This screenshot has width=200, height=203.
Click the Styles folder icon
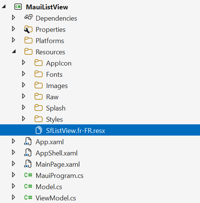point(39,119)
